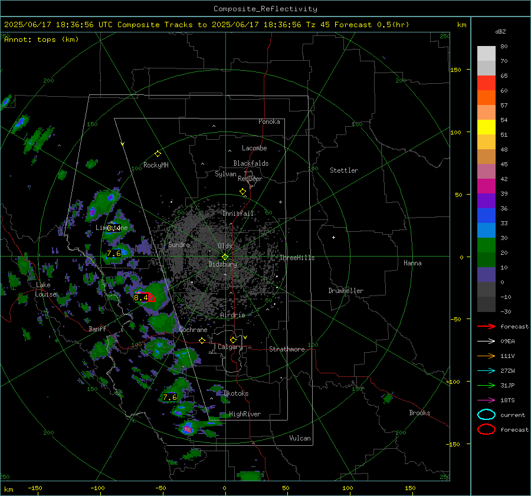Click the HighRiver town label
The image size is (531, 496).
click(x=245, y=414)
